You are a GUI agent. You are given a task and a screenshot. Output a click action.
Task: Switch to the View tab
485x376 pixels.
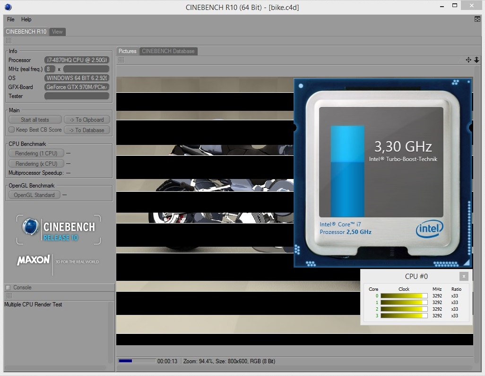(x=57, y=32)
